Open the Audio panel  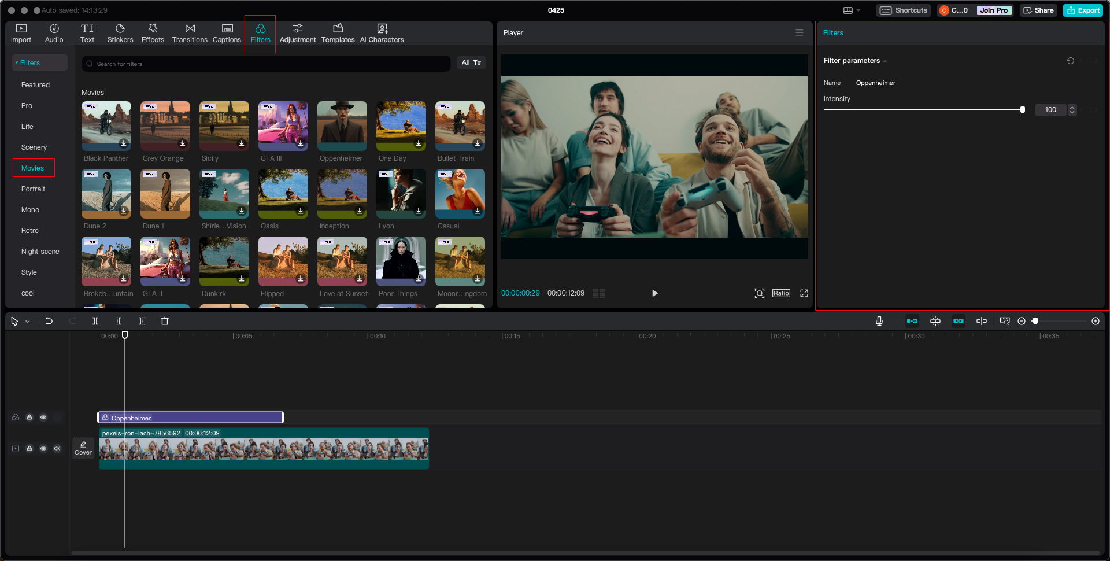coord(54,32)
